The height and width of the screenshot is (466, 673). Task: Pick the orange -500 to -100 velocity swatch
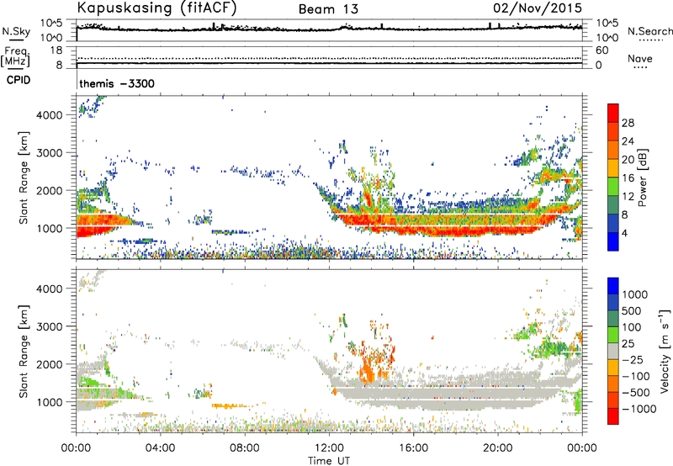pyautogui.click(x=613, y=384)
